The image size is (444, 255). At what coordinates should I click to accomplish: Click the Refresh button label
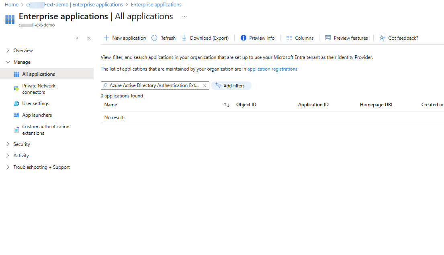[x=168, y=38]
